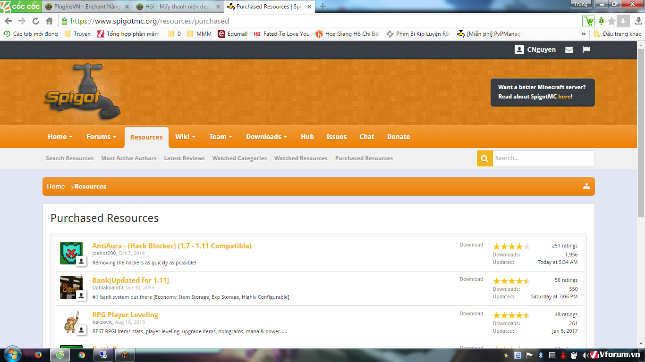Click the RPG Player Leveling icon
645x362 pixels.
point(71,322)
